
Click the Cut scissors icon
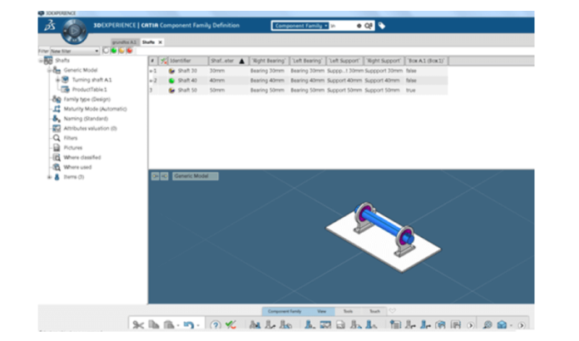point(138,324)
